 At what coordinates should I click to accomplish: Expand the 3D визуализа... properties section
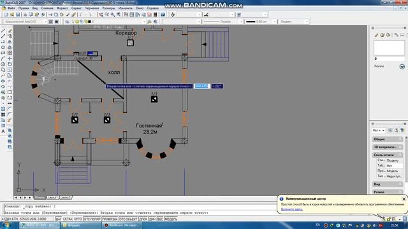click(388, 147)
